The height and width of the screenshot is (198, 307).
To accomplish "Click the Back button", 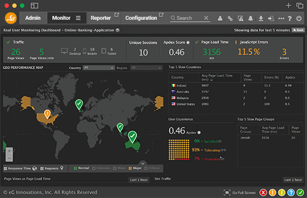I will [x=298, y=30].
